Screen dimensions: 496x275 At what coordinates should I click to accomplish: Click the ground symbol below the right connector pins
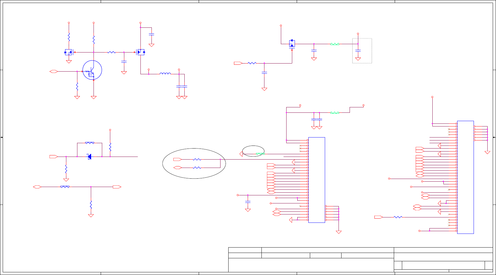487,152
